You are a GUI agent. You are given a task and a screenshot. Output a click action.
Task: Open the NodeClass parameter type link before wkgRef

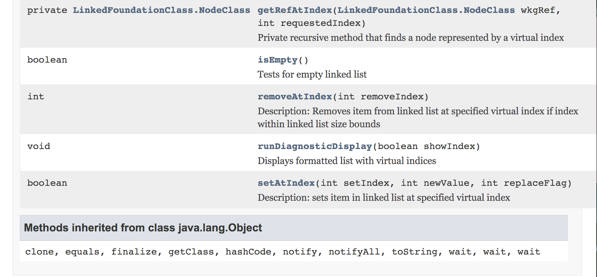pyautogui.click(x=426, y=10)
